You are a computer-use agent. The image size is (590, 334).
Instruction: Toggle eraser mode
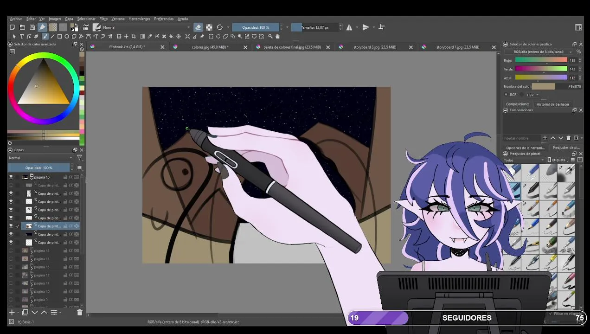(198, 27)
